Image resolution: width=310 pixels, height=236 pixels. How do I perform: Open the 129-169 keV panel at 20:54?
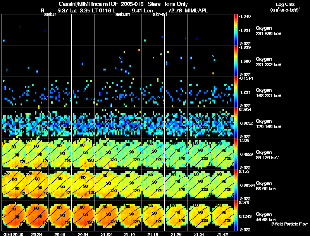(x=83, y=122)
